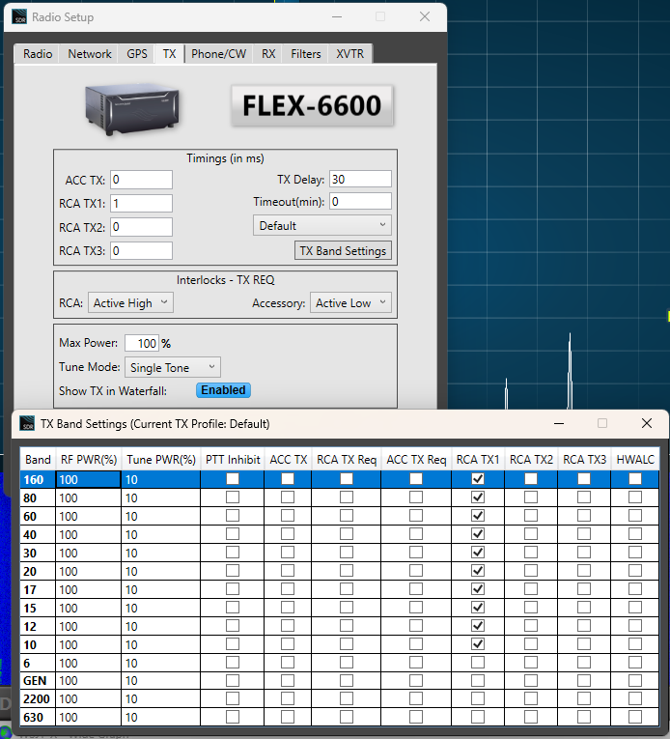Check HWALC for 2200 band
670x739 pixels.
point(635,699)
